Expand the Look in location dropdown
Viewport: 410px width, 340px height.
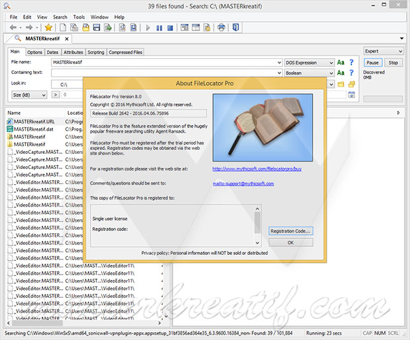(x=331, y=84)
